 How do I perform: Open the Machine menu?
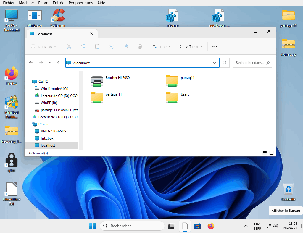[x=26, y=3]
